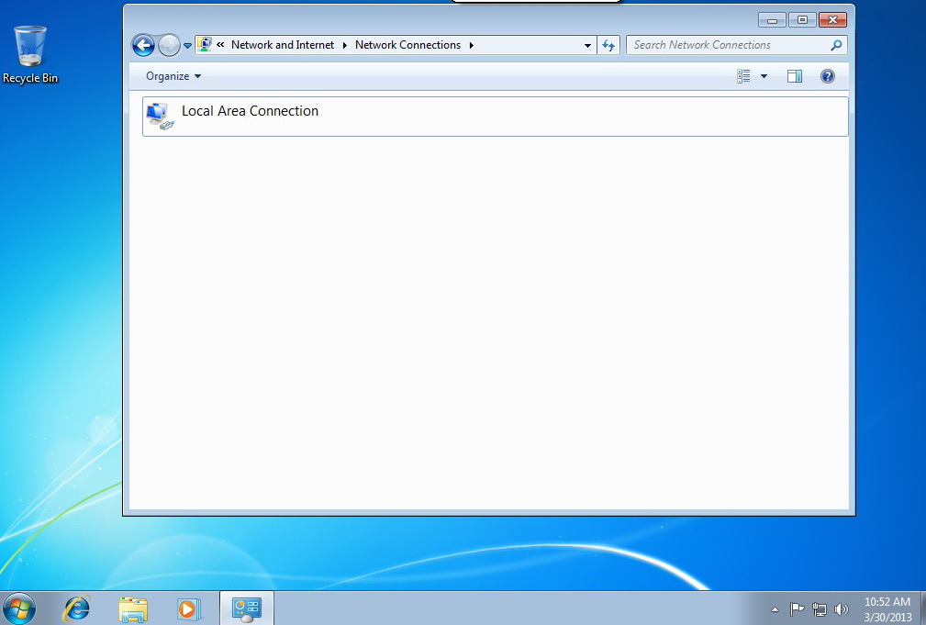Click the search magnifier icon
The height and width of the screenshot is (625, 926).
click(836, 45)
